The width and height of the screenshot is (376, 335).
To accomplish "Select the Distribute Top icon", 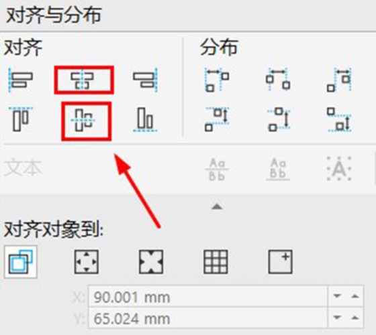I will (x=217, y=119).
